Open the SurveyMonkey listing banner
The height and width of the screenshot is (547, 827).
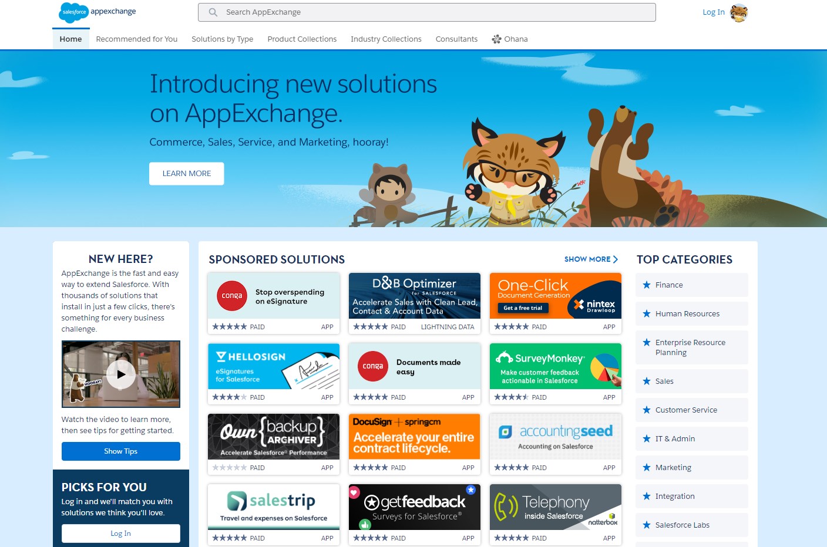[x=556, y=366]
